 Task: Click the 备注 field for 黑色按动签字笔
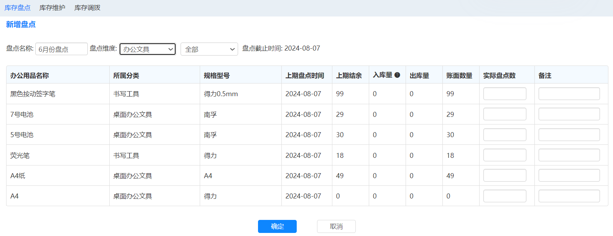569,94
